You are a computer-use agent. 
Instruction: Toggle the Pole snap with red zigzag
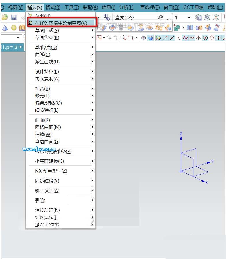(185, 38)
